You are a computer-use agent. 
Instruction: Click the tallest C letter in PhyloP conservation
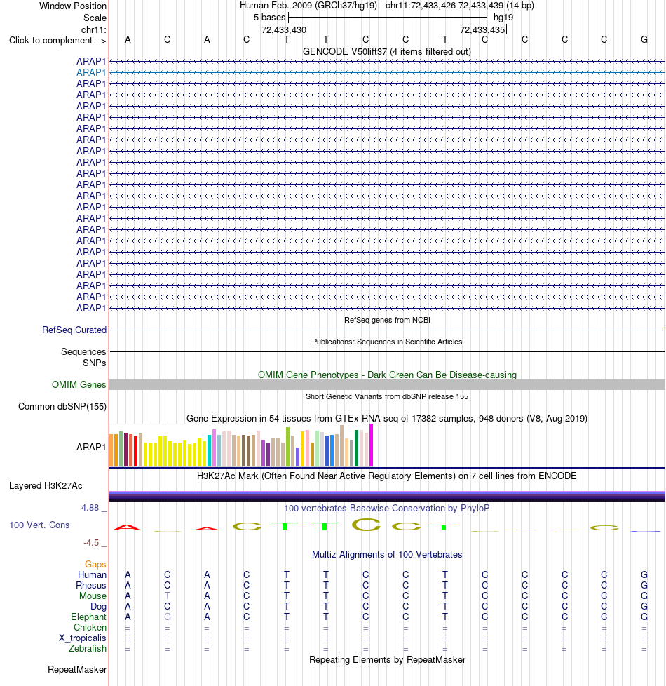click(366, 524)
